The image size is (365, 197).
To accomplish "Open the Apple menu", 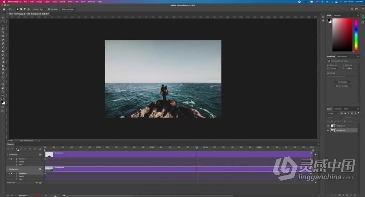I will click(x=4, y=2).
